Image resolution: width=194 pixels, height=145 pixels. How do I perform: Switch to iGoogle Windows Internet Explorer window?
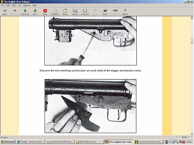point(30,142)
